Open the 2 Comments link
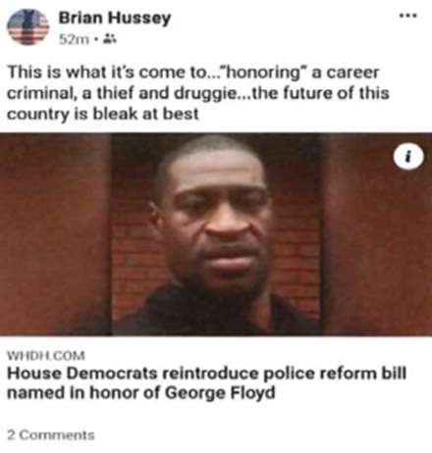The height and width of the screenshot is (453, 432). pos(51,435)
